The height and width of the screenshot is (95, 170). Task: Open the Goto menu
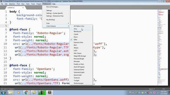coord(28,4)
